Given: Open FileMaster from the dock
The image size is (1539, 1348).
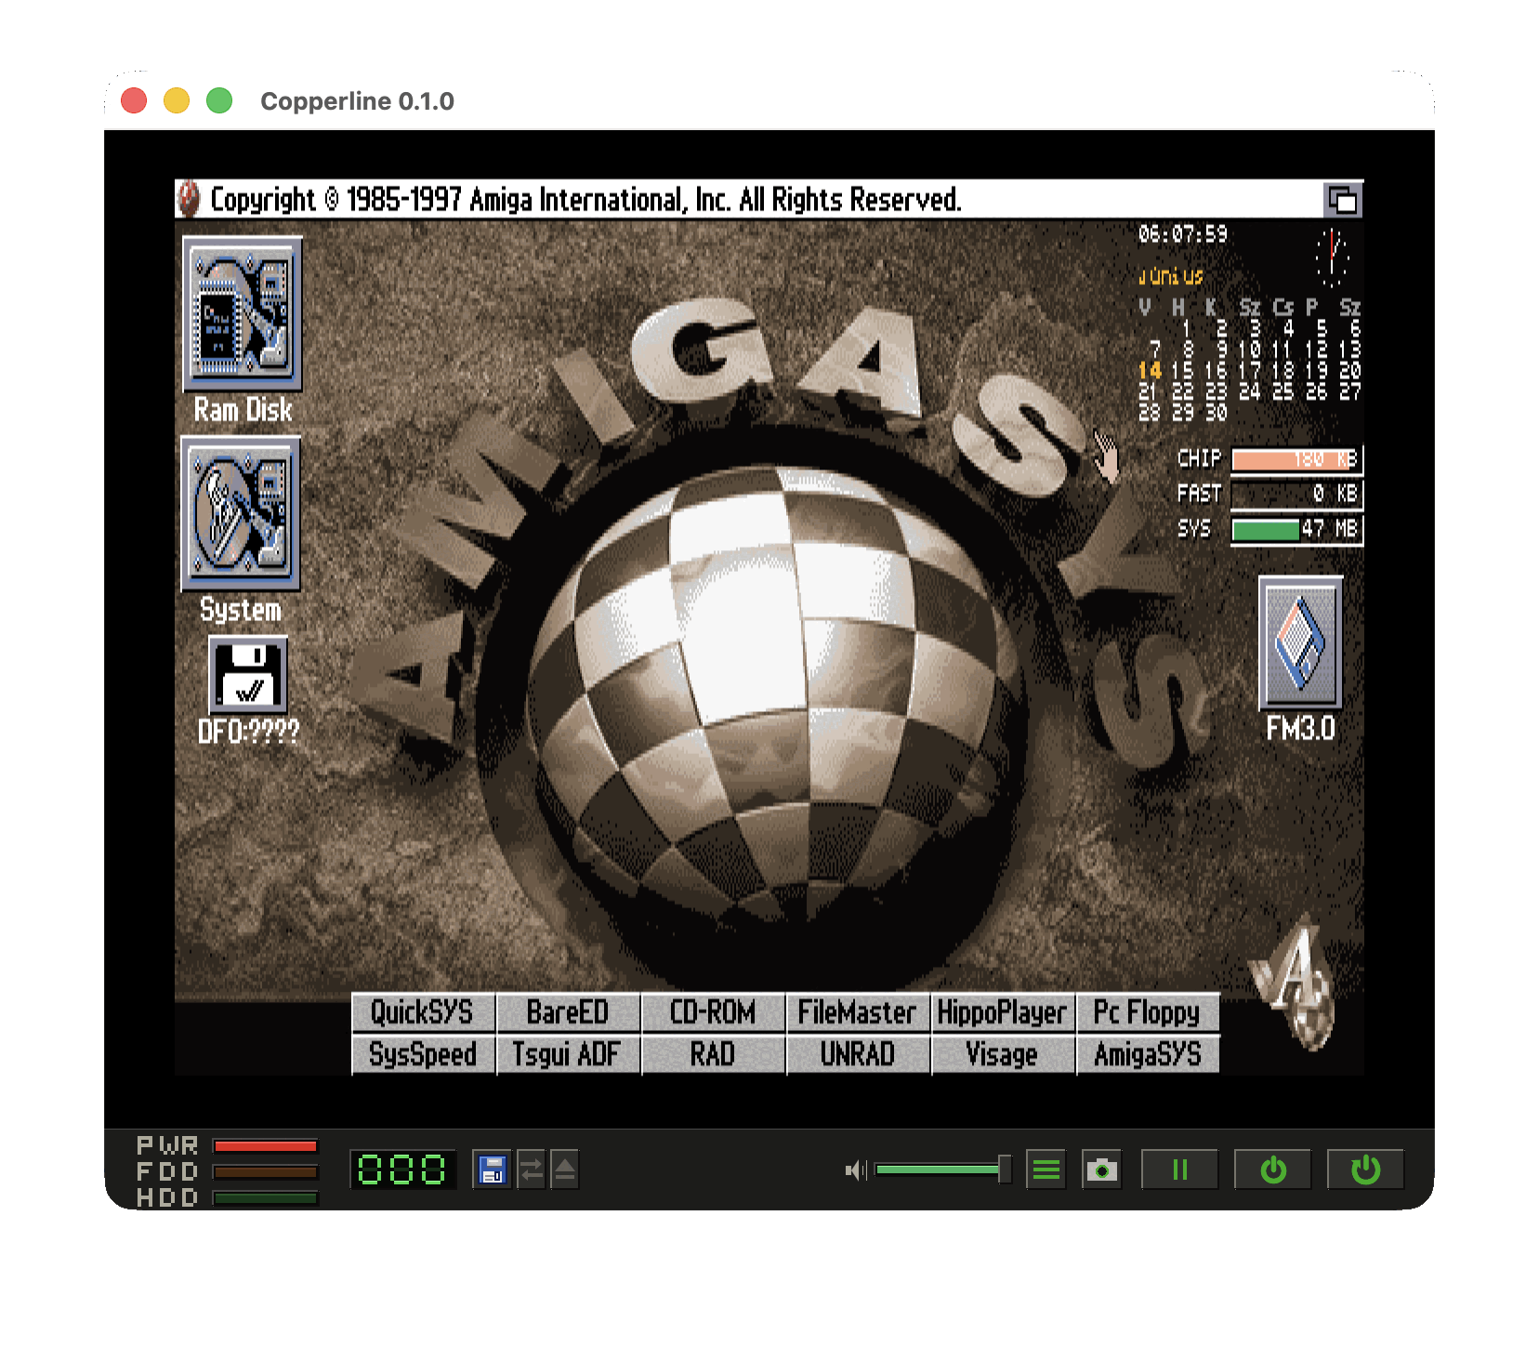Looking at the screenshot, I should (858, 1012).
